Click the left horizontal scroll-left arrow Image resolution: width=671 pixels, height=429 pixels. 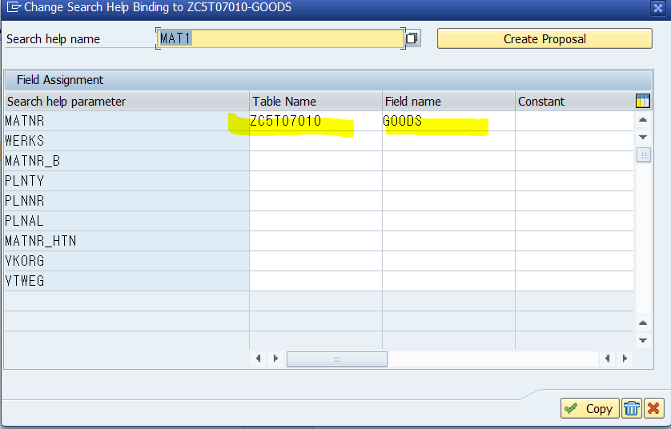pos(258,359)
